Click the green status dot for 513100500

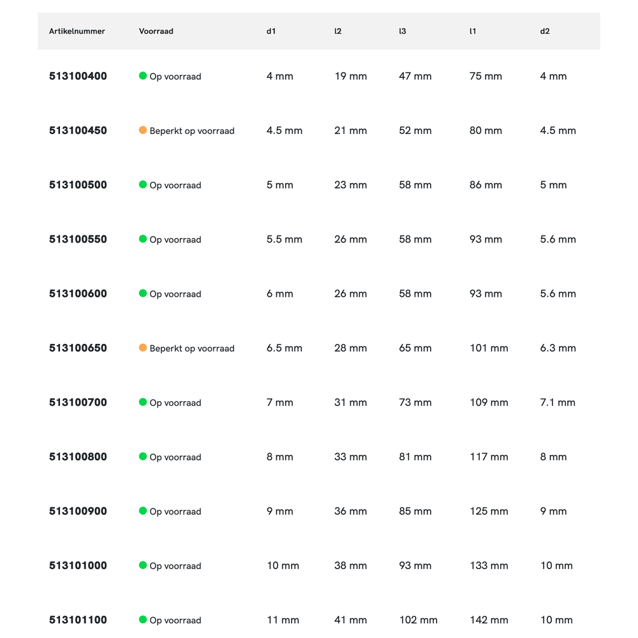point(143,184)
